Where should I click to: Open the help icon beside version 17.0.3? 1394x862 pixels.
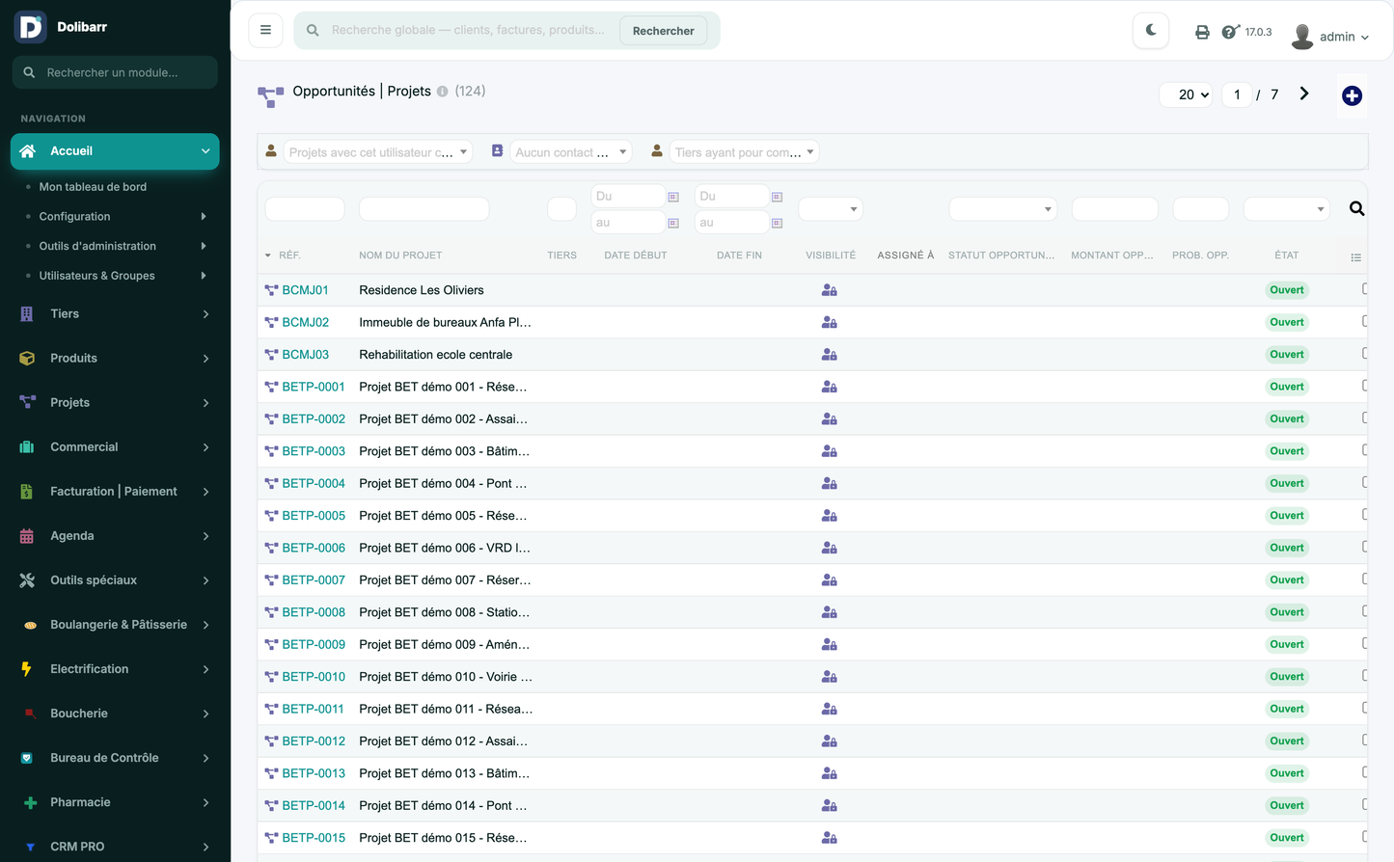[x=1230, y=32]
